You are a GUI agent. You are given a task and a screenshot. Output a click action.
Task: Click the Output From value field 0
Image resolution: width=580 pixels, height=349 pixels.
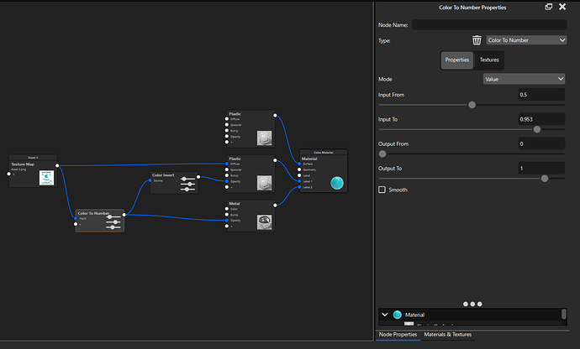[x=541, y=143]
